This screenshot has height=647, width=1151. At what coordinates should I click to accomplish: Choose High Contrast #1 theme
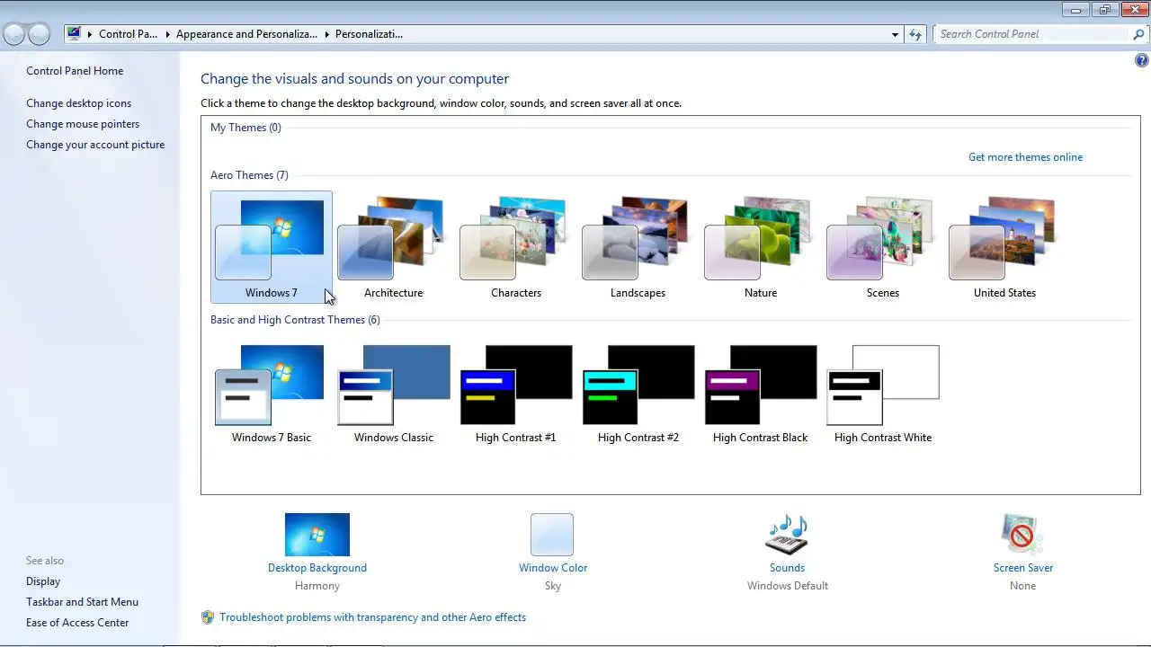coord(515,393)
